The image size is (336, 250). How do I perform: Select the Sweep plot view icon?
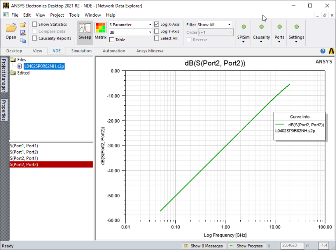pos(85,29)
